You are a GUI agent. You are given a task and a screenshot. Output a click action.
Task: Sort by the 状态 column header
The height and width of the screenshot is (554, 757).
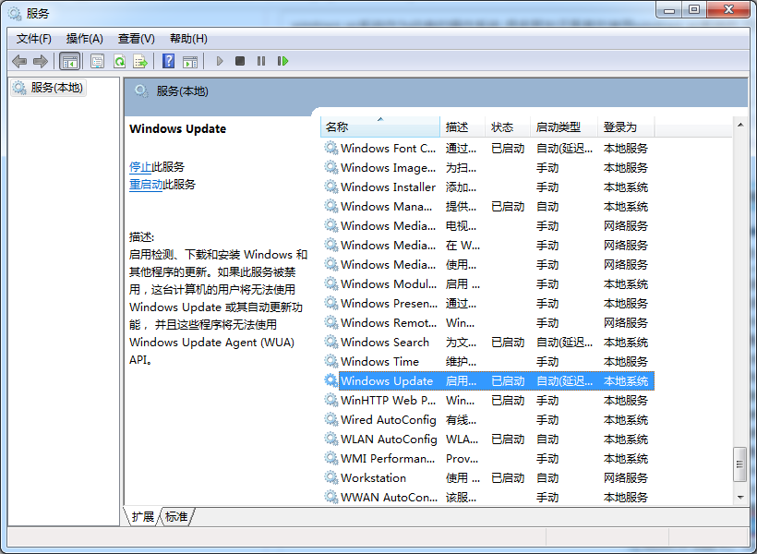(x=508, y=127)
